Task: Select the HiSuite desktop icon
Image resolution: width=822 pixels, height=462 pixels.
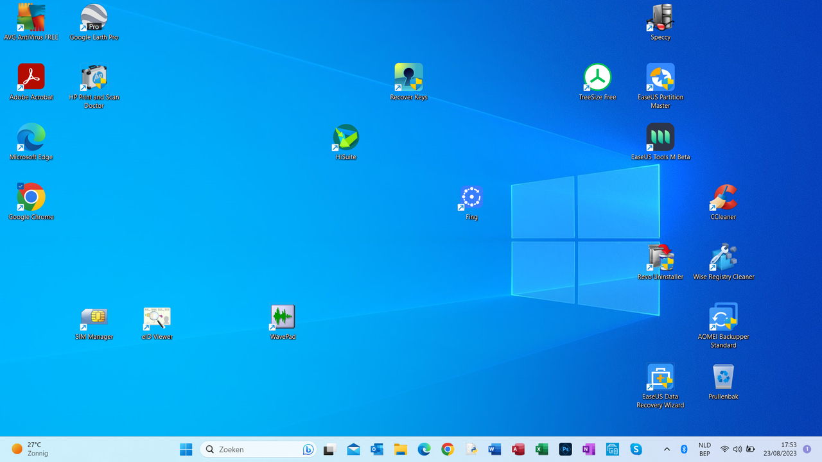Action: tap(345, 141)
